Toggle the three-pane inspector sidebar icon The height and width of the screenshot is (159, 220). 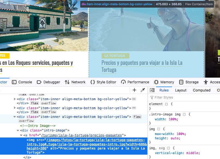[x=152, y=90]
